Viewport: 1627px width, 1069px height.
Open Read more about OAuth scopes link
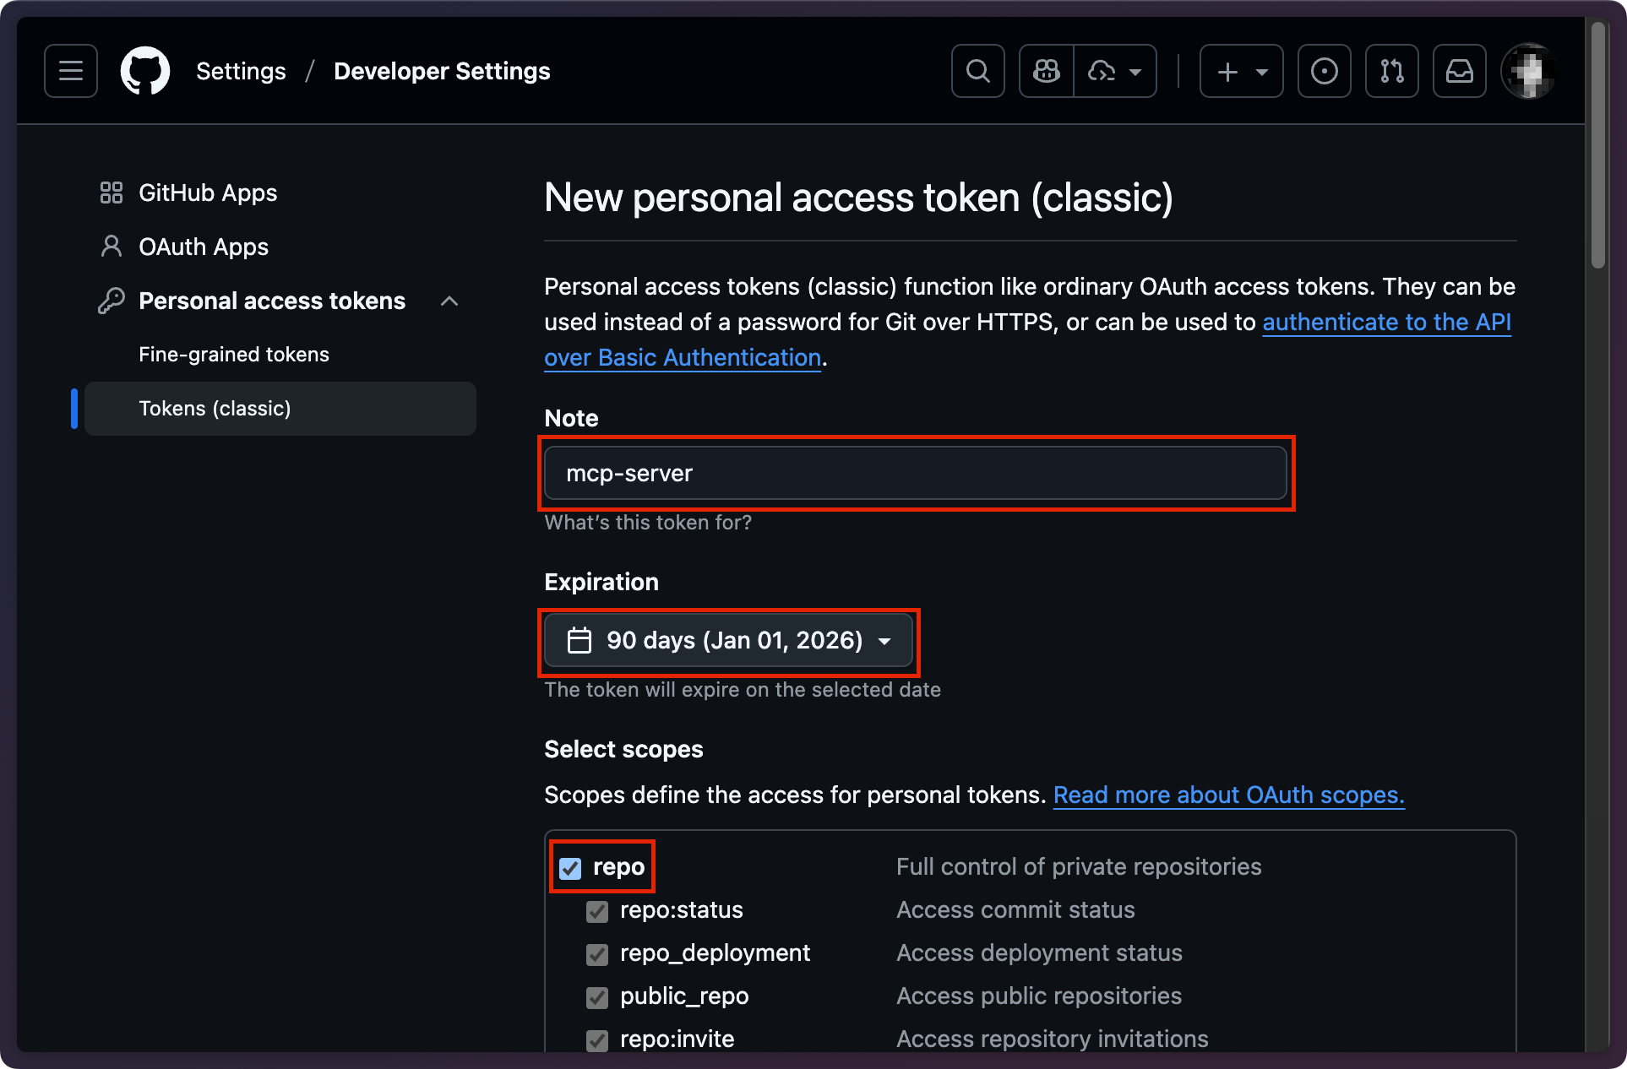[x=1228, y=795]
